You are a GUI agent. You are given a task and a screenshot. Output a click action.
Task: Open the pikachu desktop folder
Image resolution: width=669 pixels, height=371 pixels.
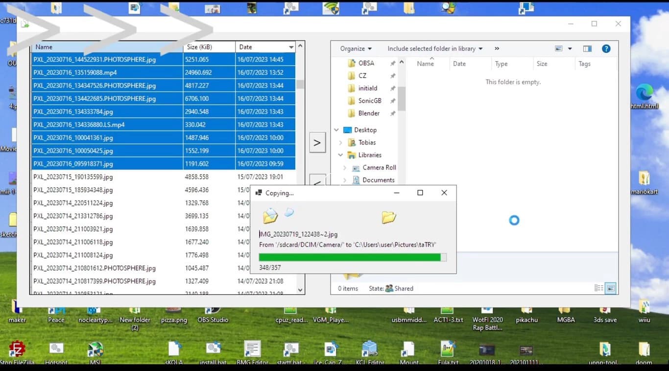tap(526, 314)
